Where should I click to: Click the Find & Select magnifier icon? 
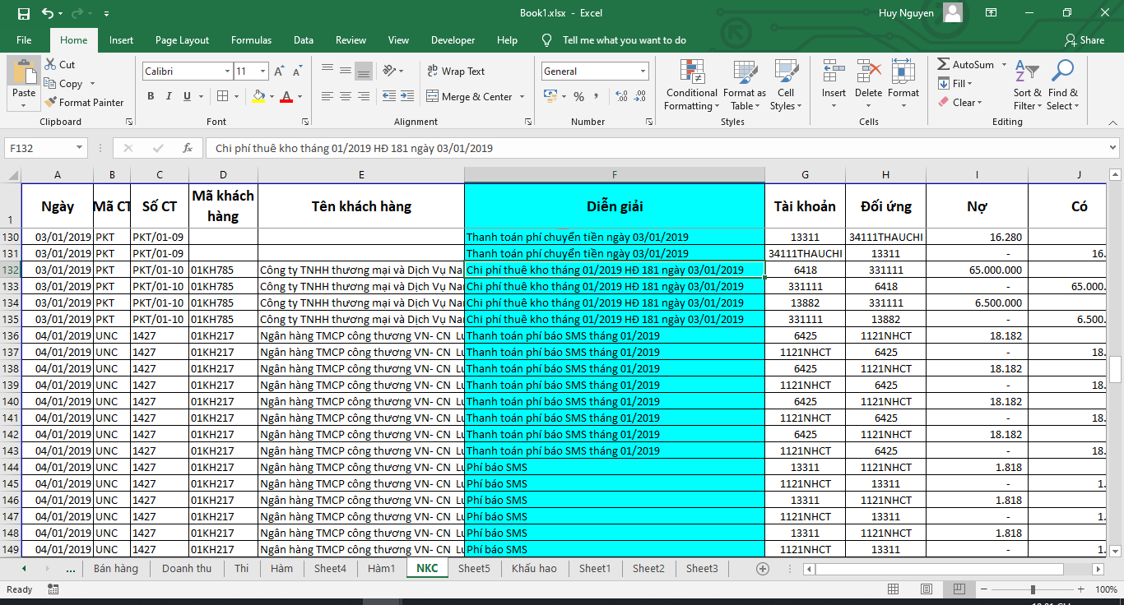(1062, 72)
